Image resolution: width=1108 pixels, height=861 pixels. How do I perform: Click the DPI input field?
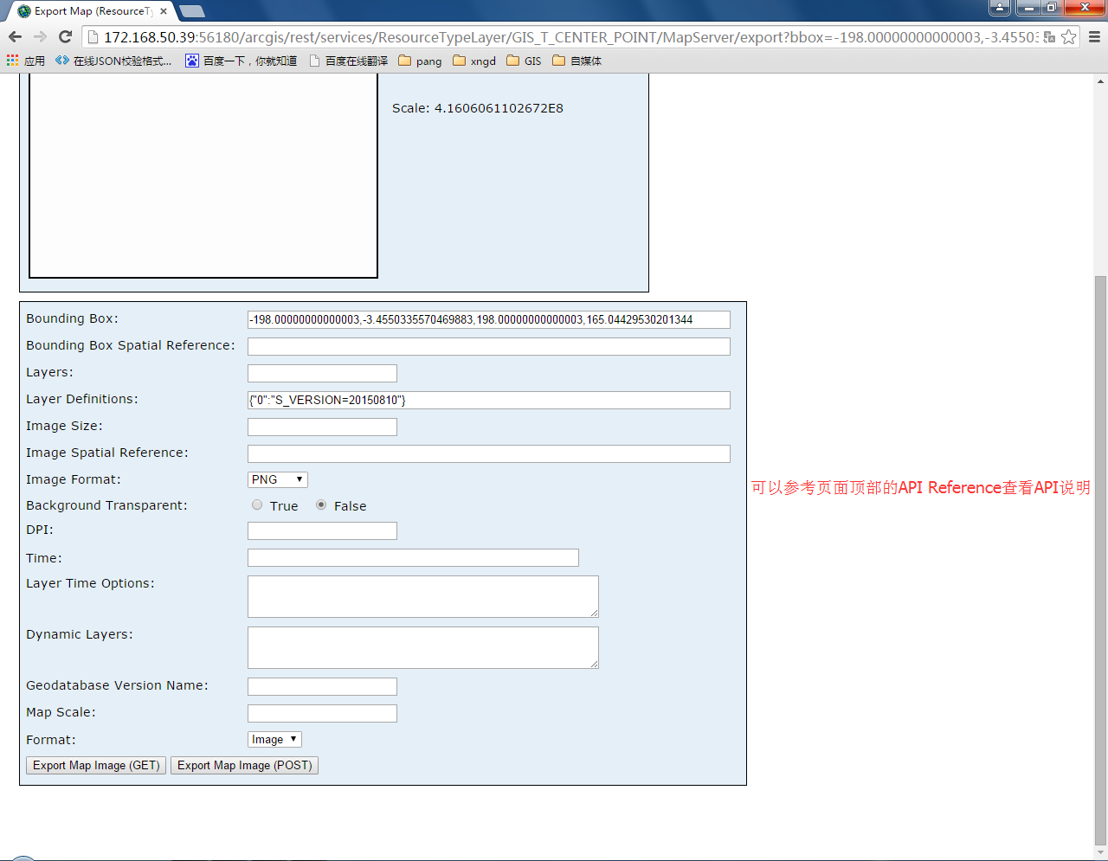click(322, 530)
